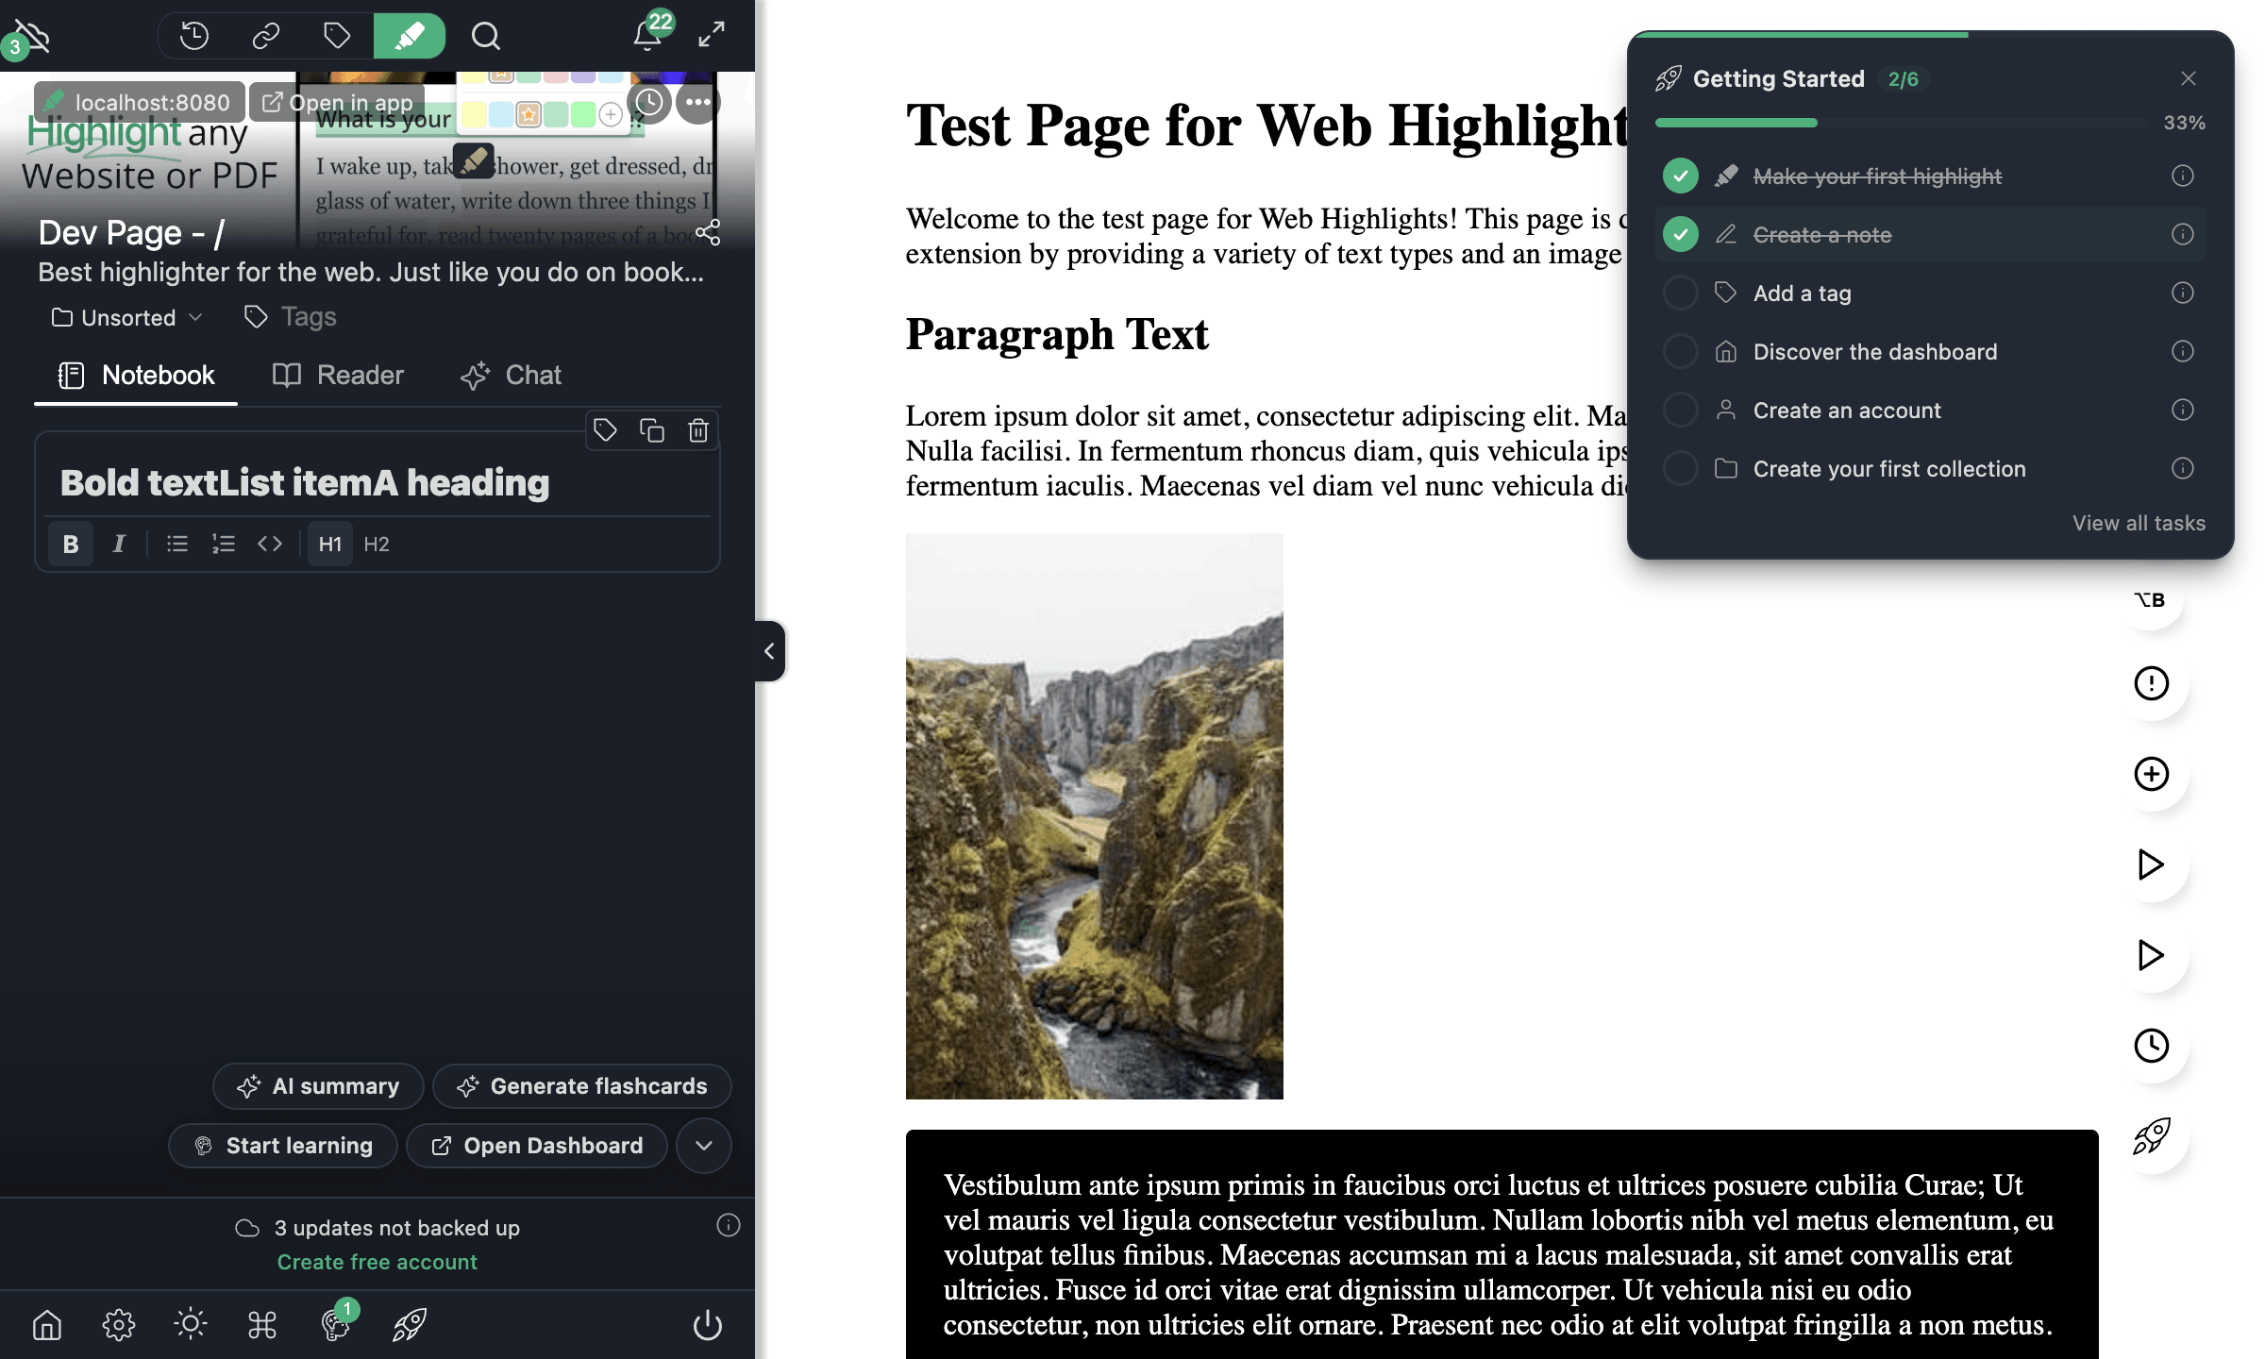Open info for Create an account task
The width and height of the screenshot is (2265, 1359).
(x=2182, y=410)
